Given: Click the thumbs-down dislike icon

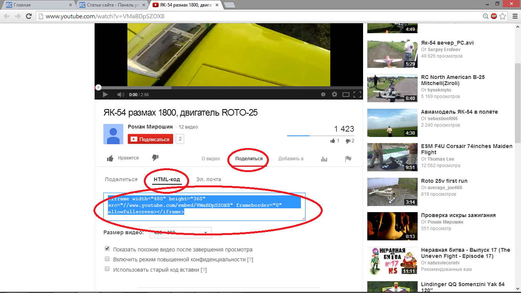Looking at the screenshot, I should (x=155, y=158).
